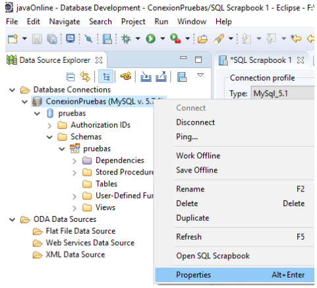Minimize the Data Source Explorer panel

[183, 58]
